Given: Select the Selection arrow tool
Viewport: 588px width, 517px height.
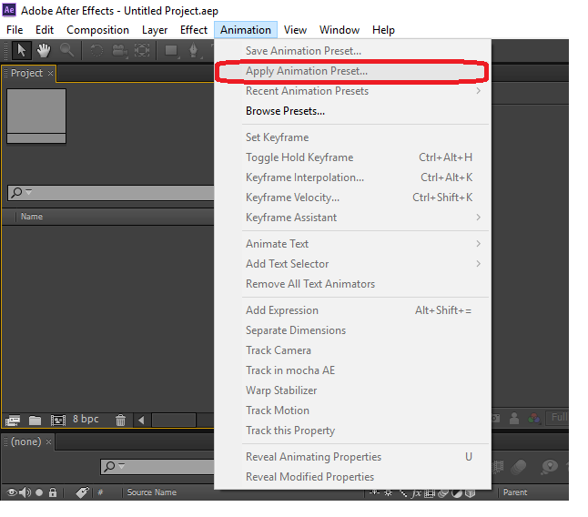Looking at the screenshot, I should coord(21,50).
